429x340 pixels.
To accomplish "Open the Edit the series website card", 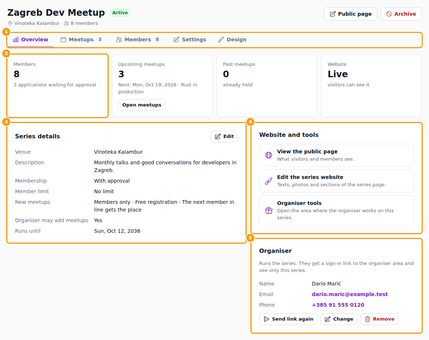I will coord(336,181).
